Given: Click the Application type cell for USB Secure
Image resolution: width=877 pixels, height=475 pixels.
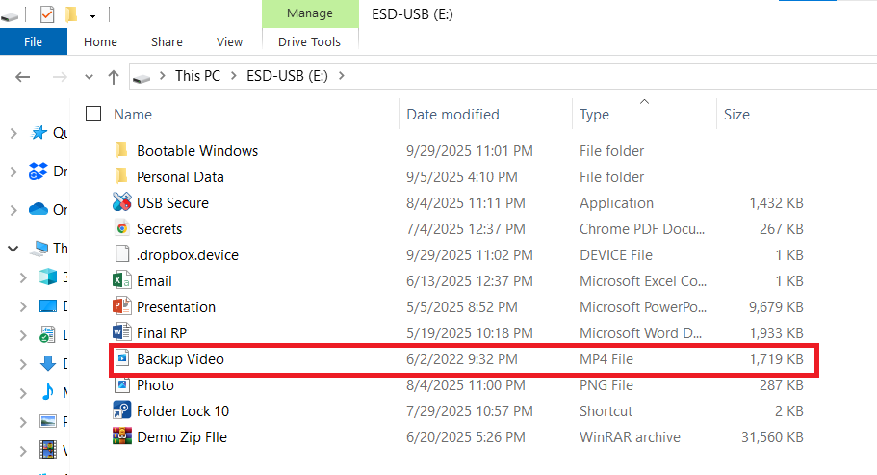Looking at the screenshot, I should (616, 203).
